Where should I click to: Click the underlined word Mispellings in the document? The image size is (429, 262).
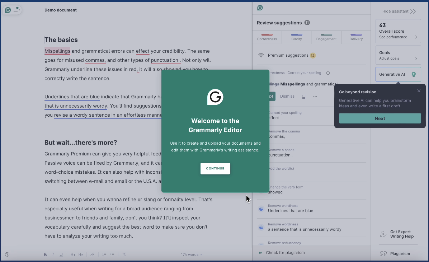[x=57, y=51]
